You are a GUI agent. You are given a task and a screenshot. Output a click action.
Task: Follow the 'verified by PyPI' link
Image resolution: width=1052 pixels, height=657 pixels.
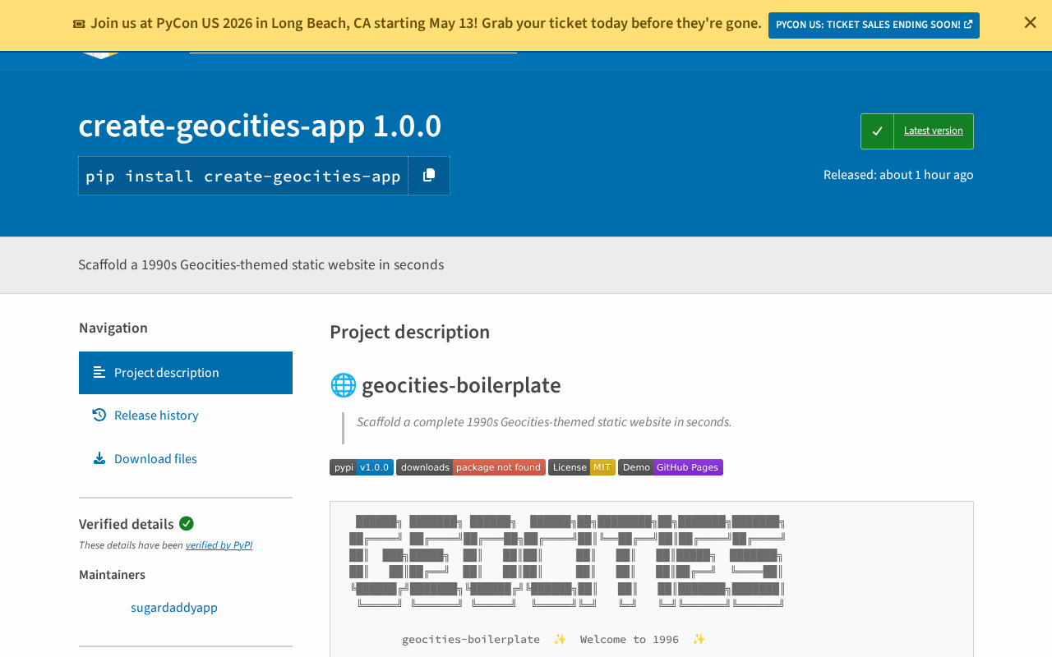219,545
